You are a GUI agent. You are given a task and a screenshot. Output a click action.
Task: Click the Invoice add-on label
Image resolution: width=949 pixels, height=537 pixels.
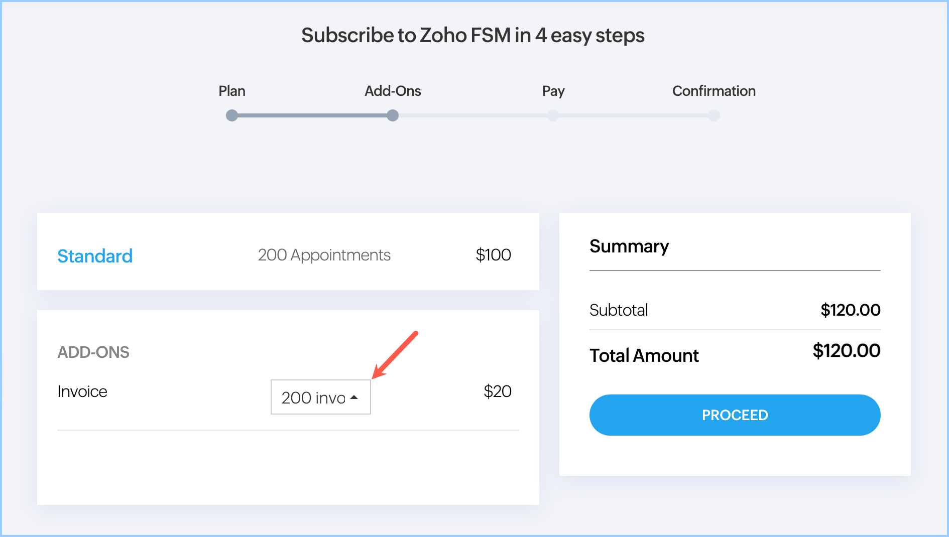click(82, 391)
